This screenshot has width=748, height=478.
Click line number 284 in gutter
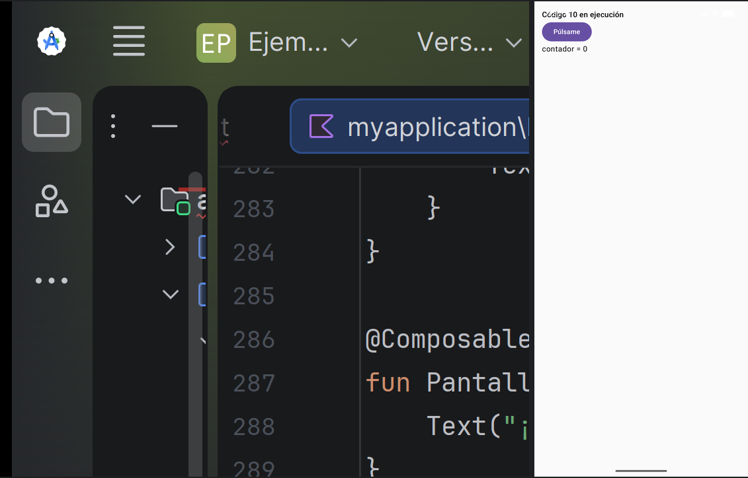[254, 252]
